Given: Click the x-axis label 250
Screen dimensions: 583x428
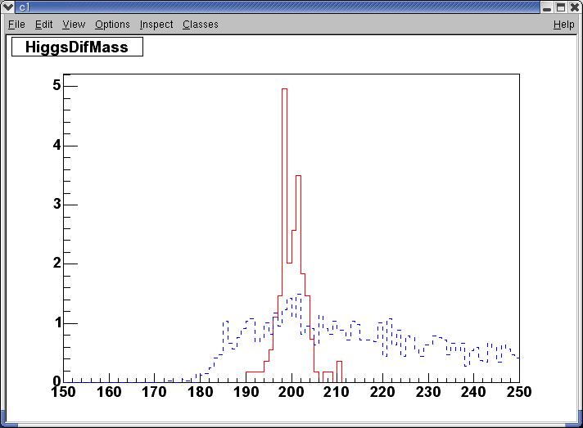Looking at the screenshot, I should pyautogui.click(x=519, y=392).
